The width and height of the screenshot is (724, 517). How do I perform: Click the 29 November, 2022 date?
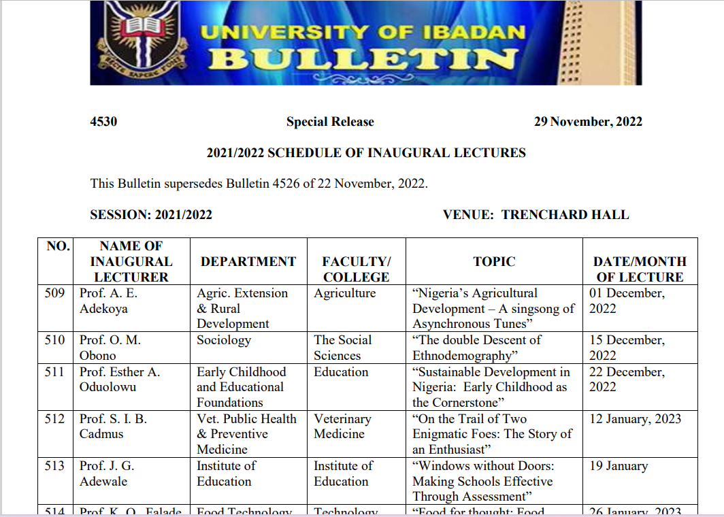(x=588, y=122)
